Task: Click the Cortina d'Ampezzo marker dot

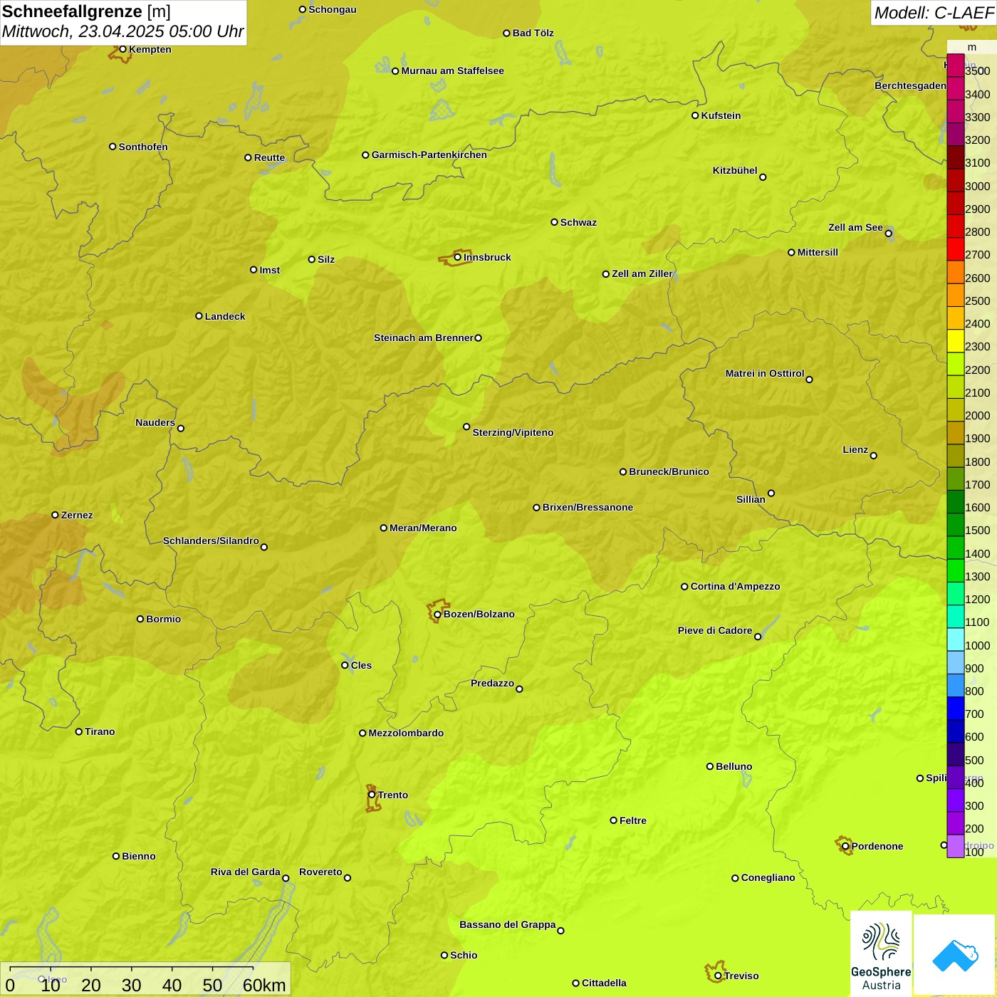Action: tap(684, 587)
